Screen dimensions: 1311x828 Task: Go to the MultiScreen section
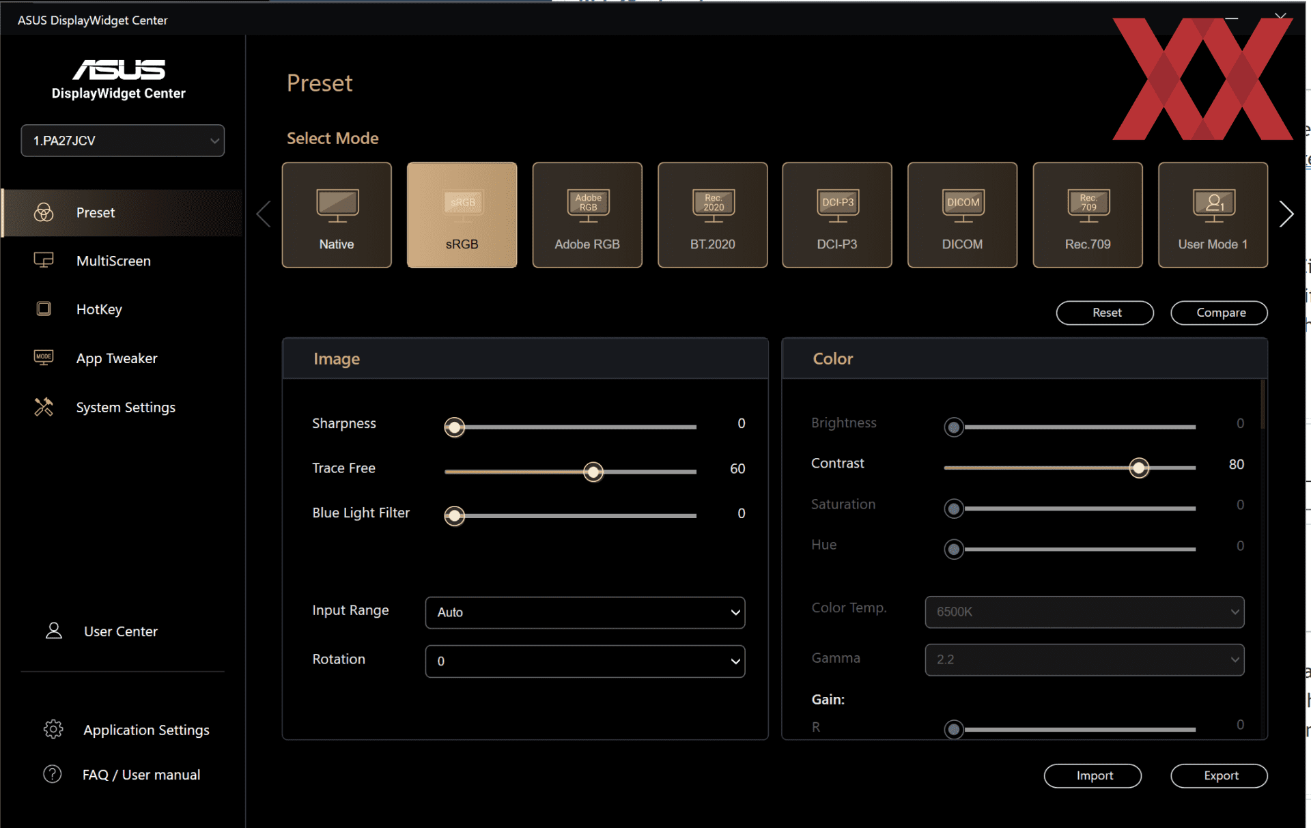tap(113, 261)
